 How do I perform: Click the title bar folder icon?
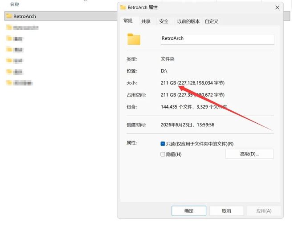click(x=123, y=7)
